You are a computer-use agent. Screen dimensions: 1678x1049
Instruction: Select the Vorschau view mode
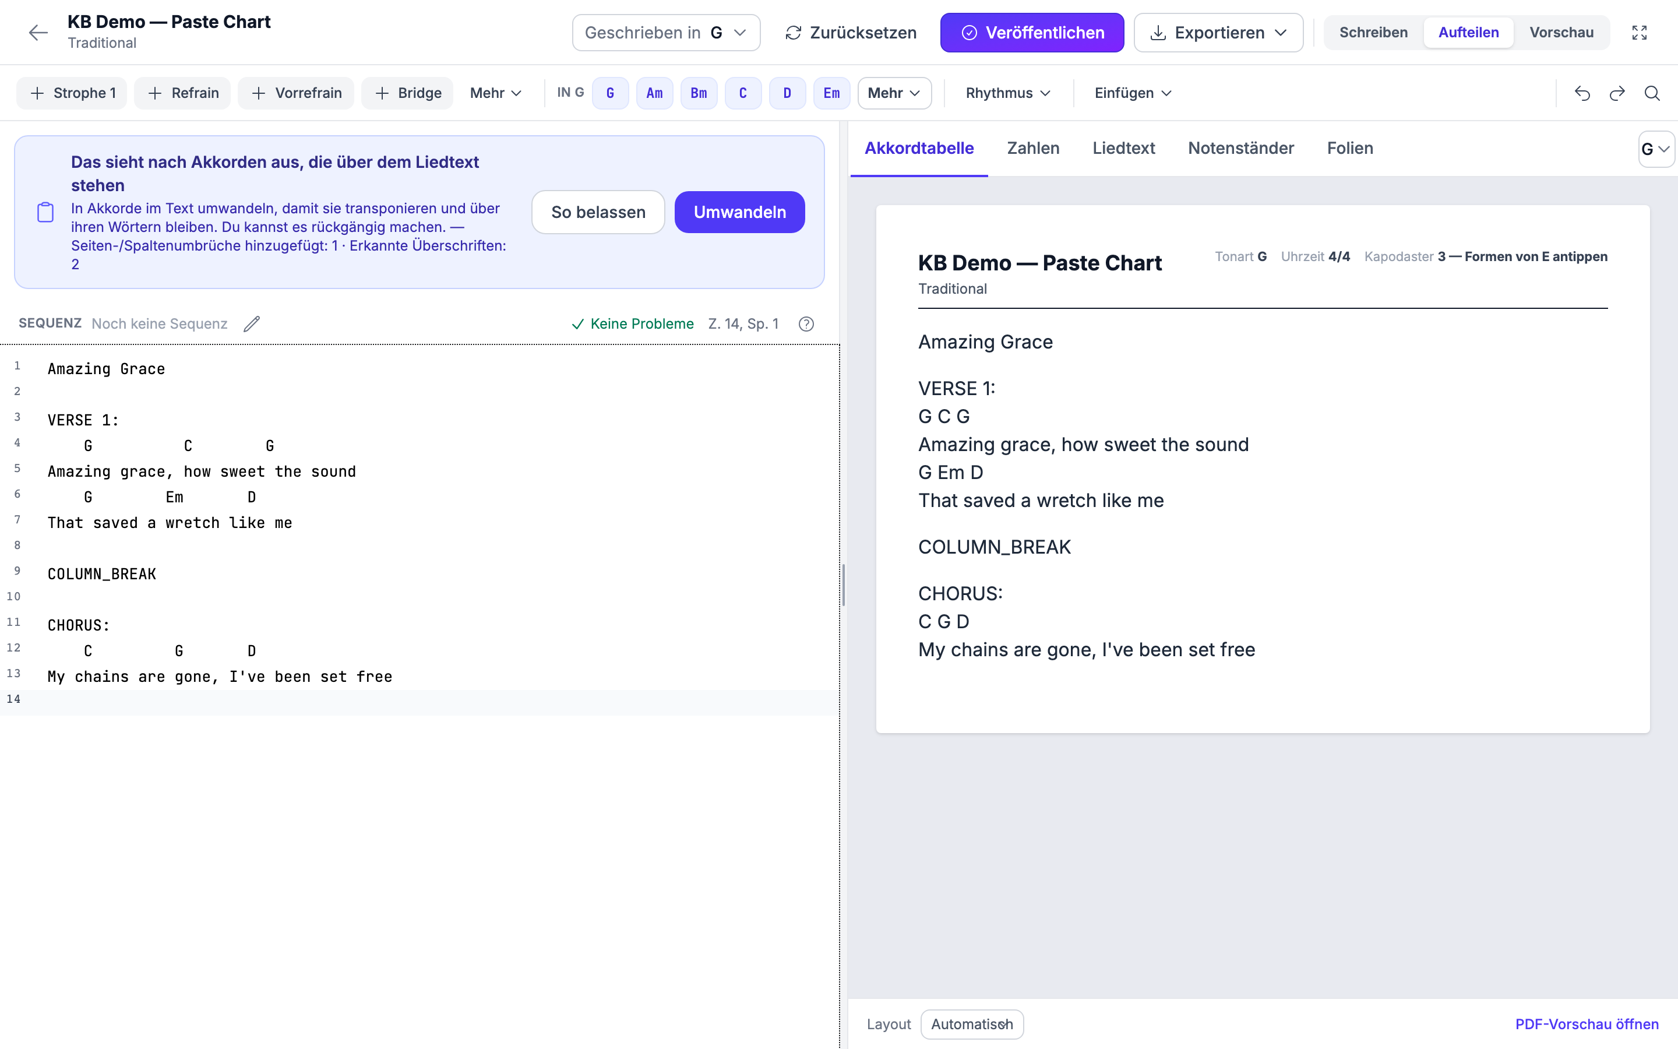[x=1561, y=33]
